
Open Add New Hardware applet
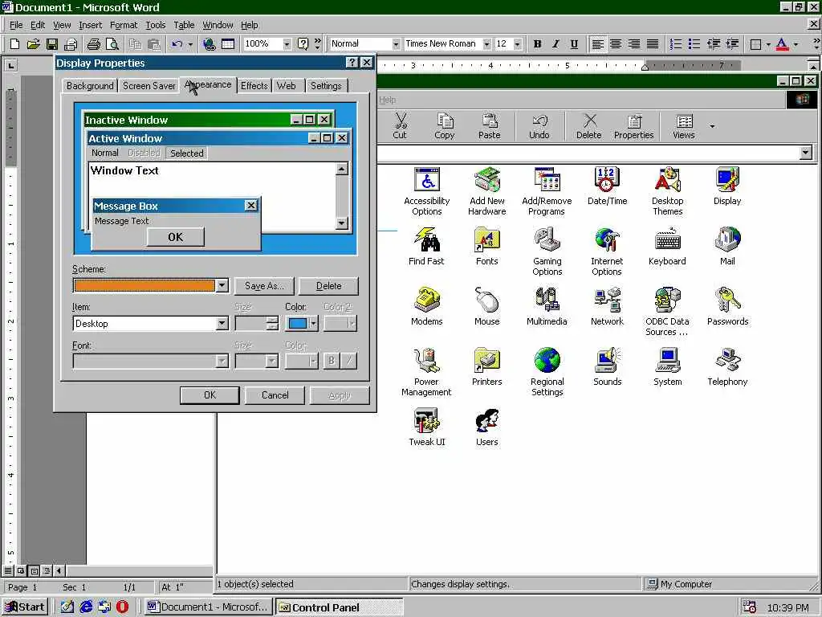[487, 191]
